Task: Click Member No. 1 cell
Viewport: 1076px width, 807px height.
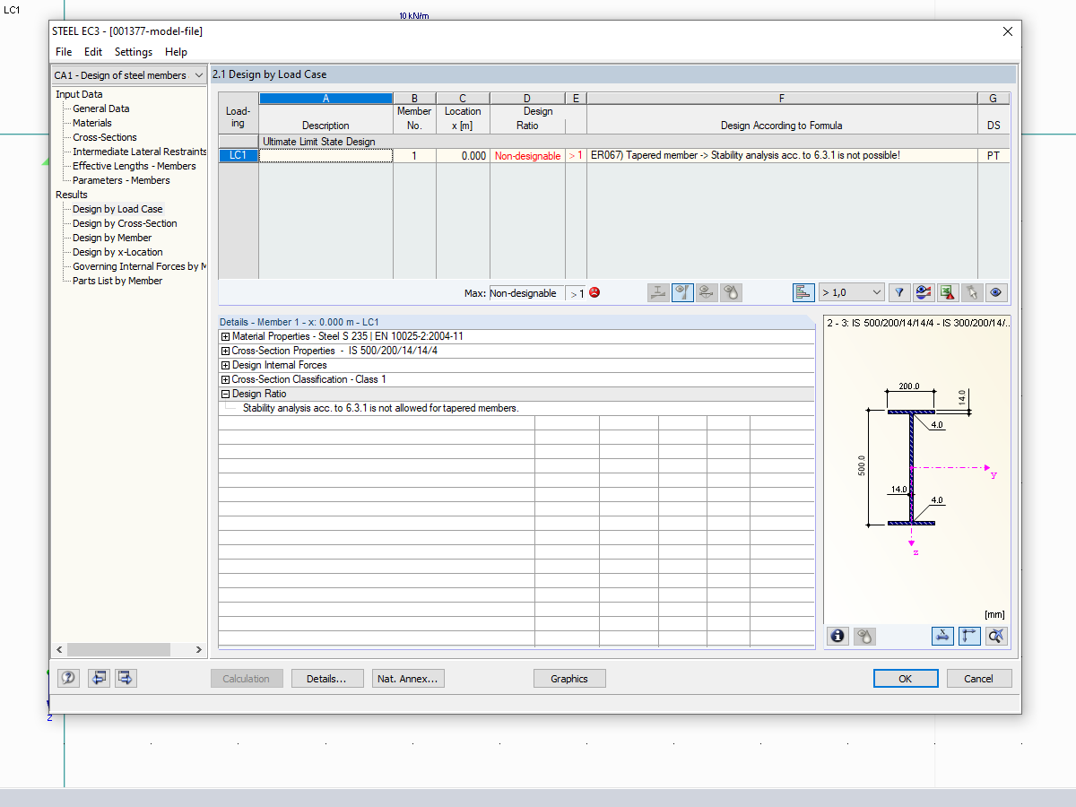Action: point(414,155)
